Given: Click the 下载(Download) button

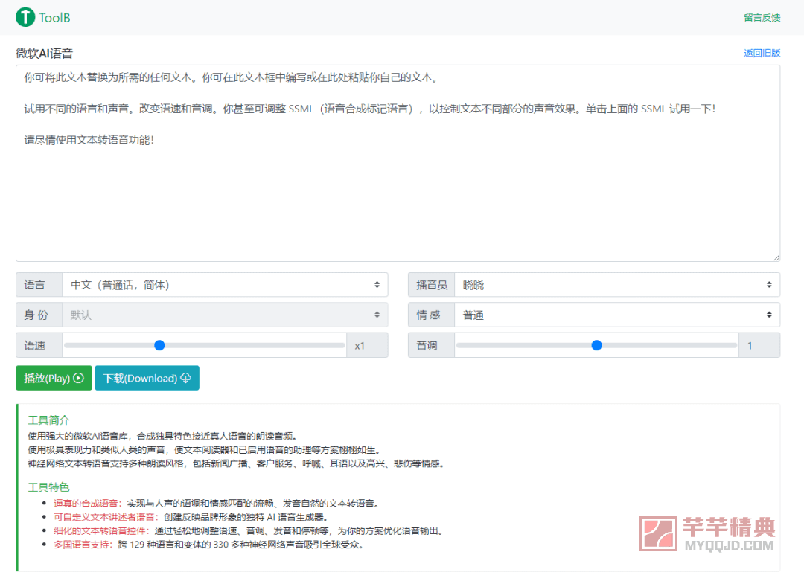Looking at the screenshot, I should (x=147, y=378).
